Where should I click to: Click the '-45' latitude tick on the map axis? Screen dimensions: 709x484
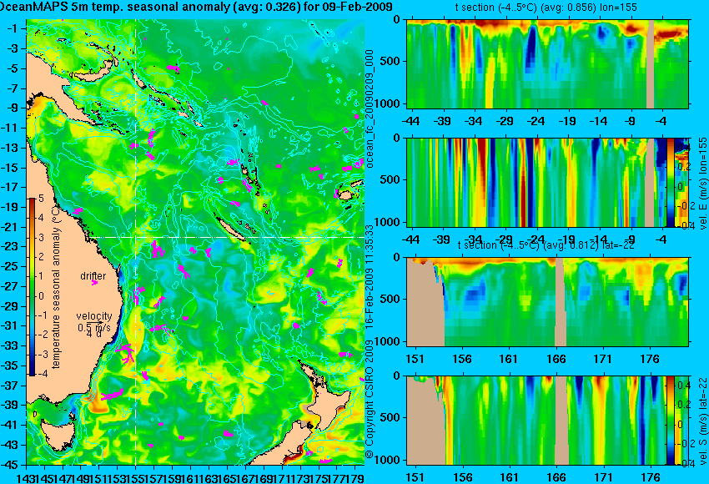[11, 465]
